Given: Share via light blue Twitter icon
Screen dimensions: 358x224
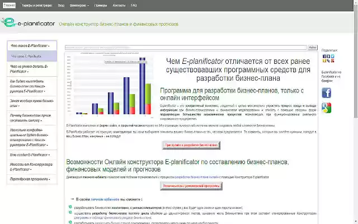Looking at the screenshot, I should (x=332, y=57).
